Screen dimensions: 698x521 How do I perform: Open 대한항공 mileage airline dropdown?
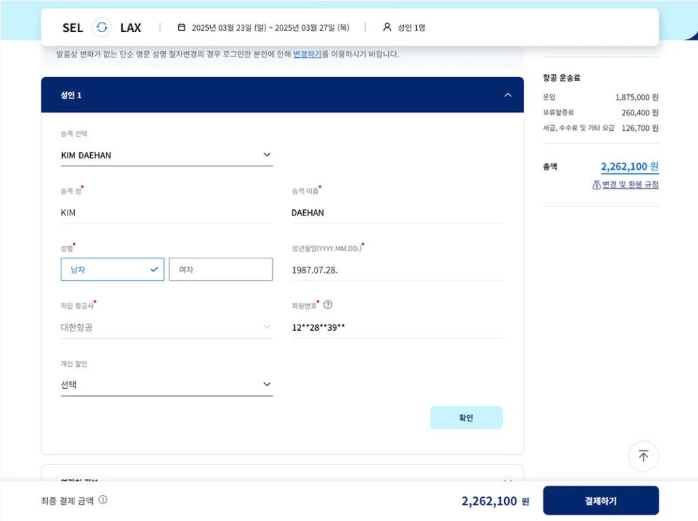pos(166,327)
